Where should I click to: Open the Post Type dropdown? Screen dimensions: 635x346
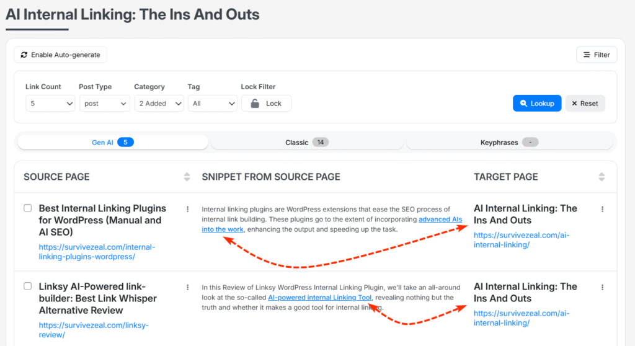coord(104,104)
